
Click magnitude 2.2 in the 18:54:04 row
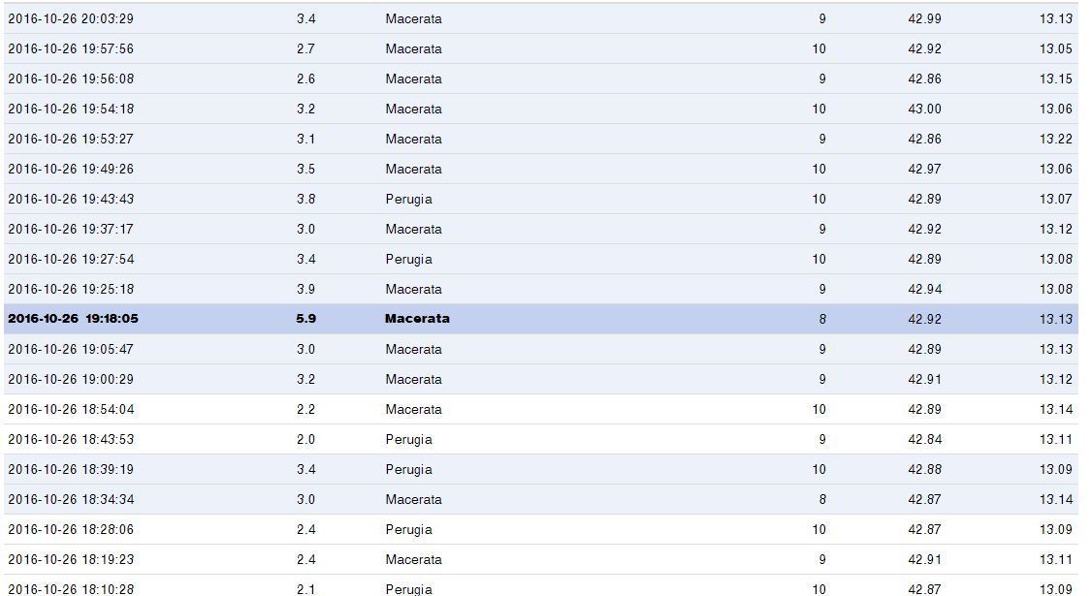point(305,409)
